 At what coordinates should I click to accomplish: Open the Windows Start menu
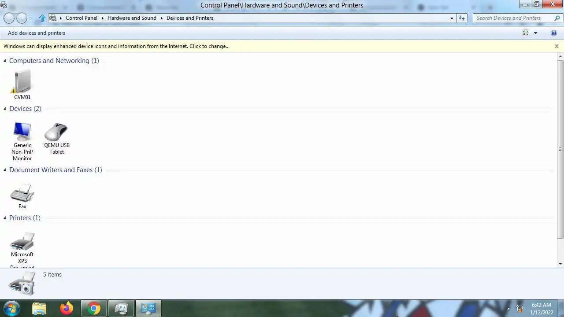point(11,308)
